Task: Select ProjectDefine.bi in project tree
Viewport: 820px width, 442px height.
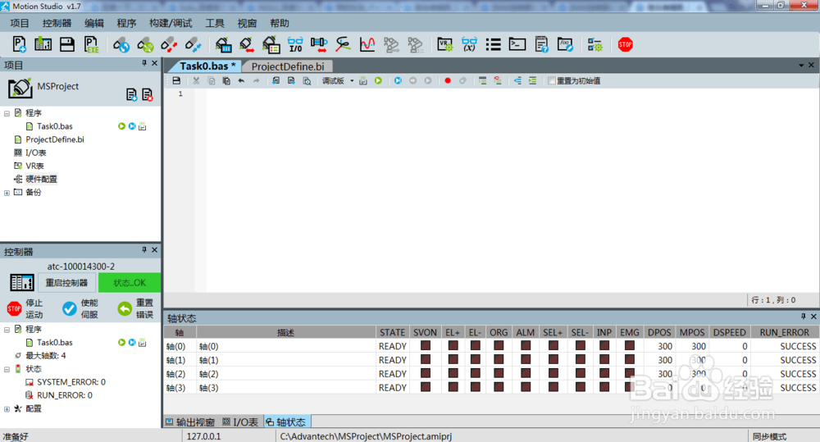Action: point(54,139)
